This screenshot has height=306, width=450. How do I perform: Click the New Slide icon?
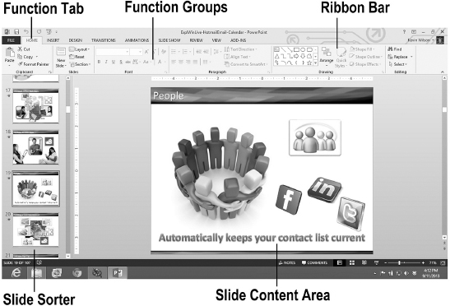(61, 52)
